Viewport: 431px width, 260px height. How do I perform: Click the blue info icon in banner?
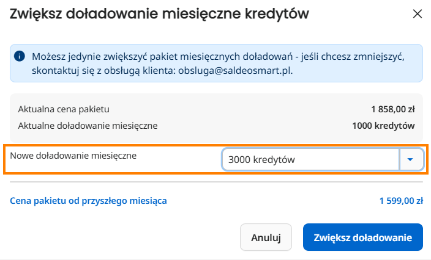click(x=20, y=56)
